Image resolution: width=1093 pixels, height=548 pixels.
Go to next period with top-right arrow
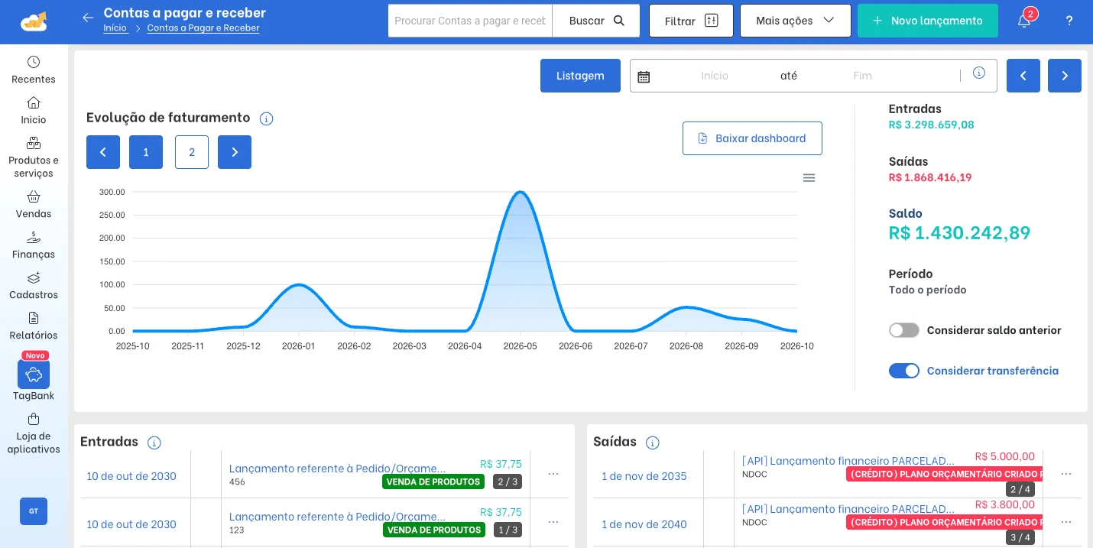[1065, 76]
